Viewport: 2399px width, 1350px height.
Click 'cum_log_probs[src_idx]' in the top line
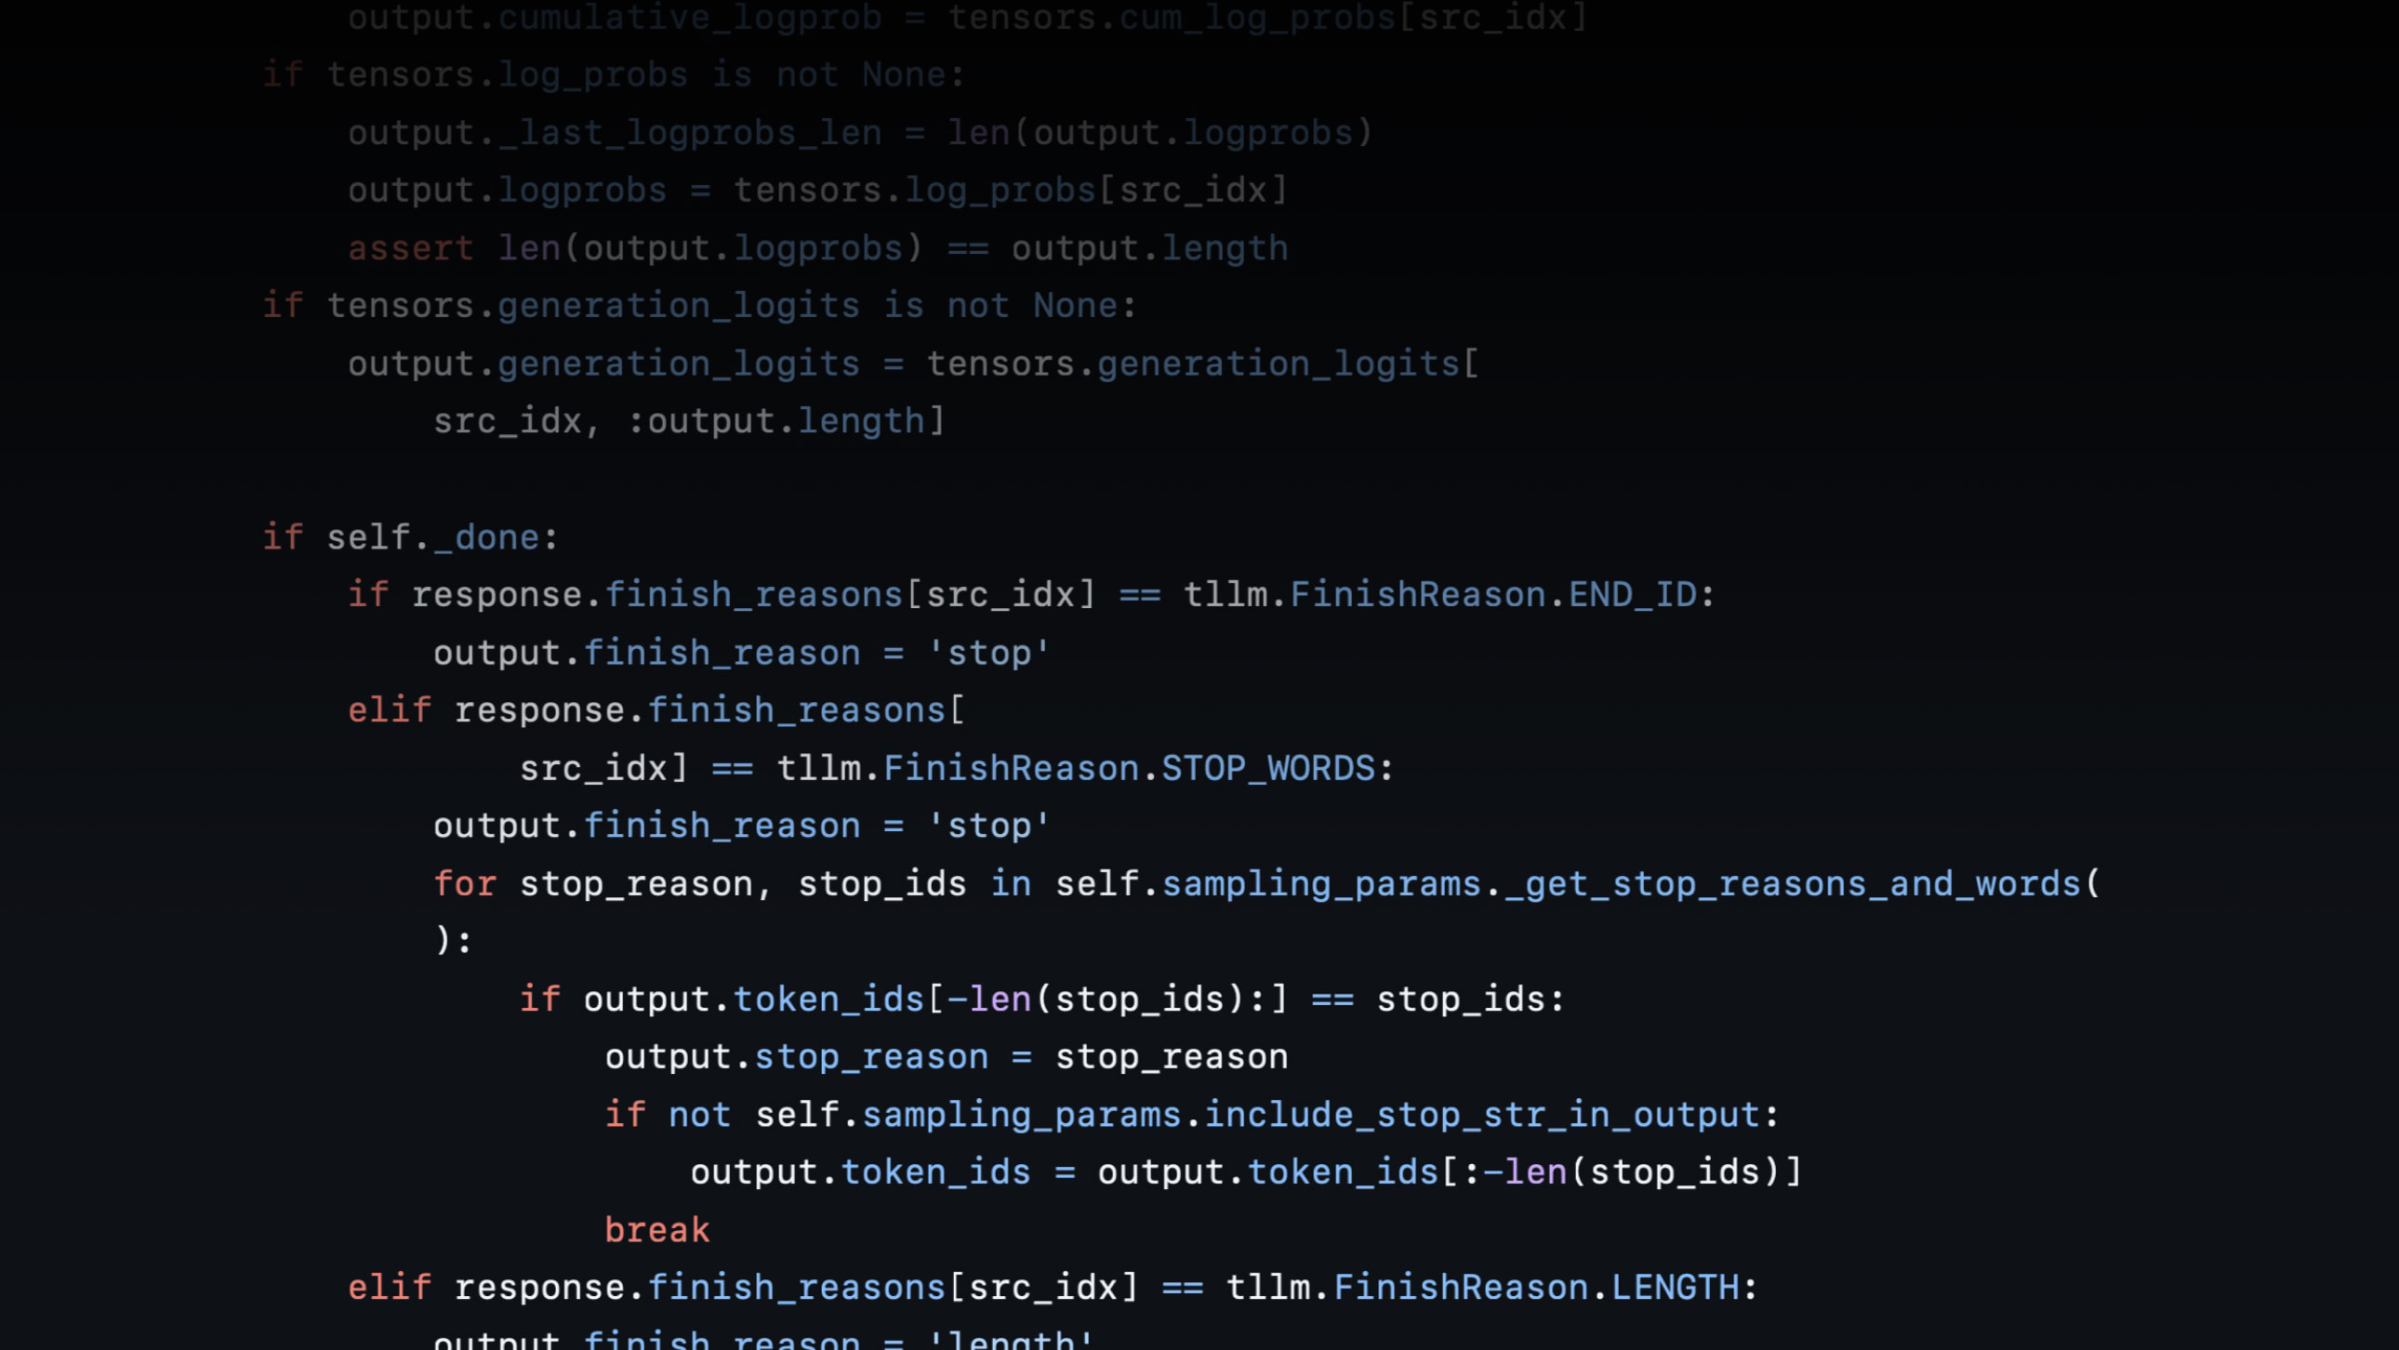coord(1352,18)
